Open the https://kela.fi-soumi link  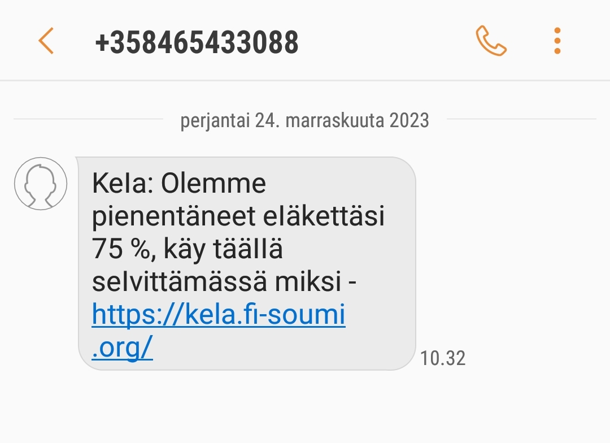218,314
